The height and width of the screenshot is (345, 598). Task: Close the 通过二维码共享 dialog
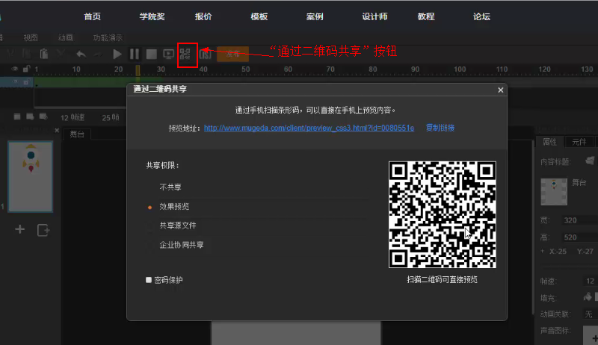[500, 90]
